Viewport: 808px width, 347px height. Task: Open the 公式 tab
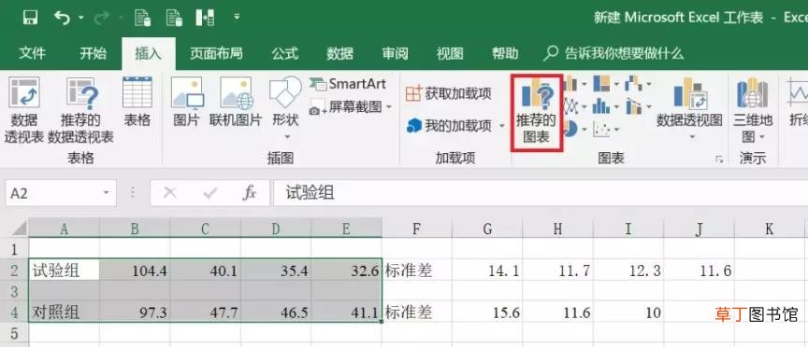click(x=285, y=53)
